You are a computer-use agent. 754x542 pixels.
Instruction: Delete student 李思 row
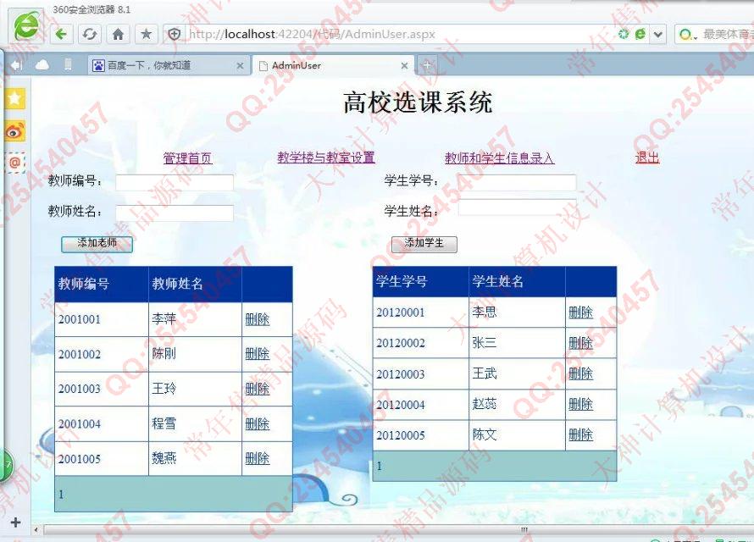click(x=581, y=312)
